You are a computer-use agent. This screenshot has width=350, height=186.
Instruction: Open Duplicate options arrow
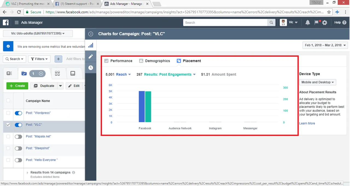(x=60, y=86)
